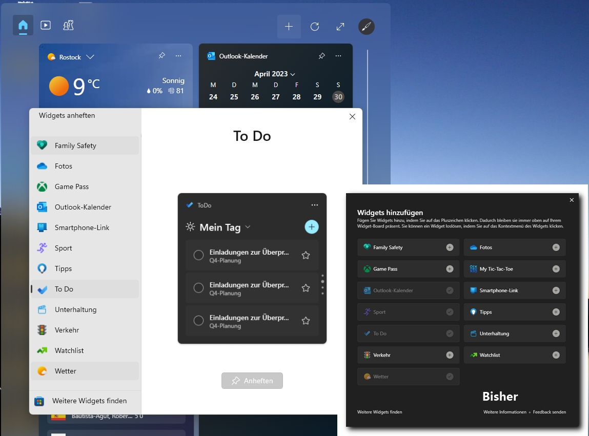Pin the Rostock weather widget
Image resolution: width=589 pixels, height=436 pixels.
(161, 55)
